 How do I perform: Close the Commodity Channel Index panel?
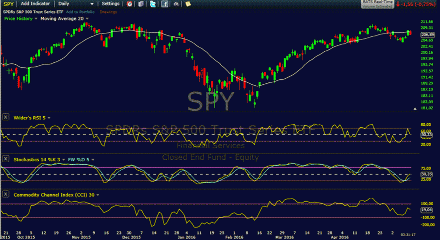[x=5, y=194]
